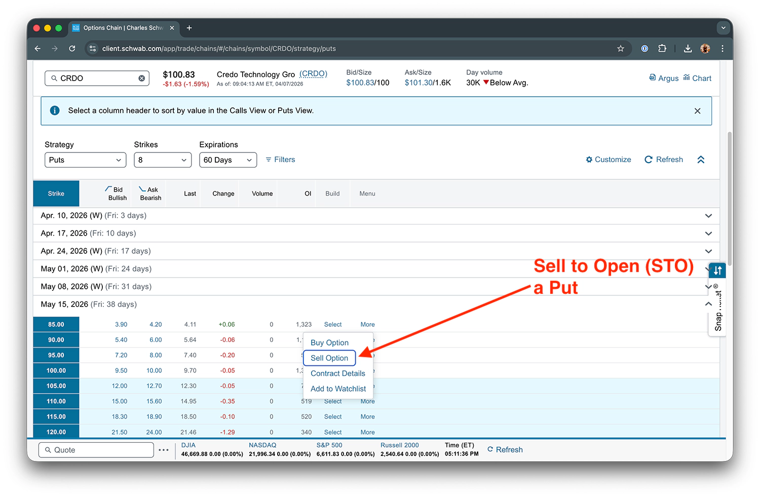The height and width of the screenshot is (497, 760).
Task: Open the Strategy Puts dropdown
Action: (x=85, y=160)
